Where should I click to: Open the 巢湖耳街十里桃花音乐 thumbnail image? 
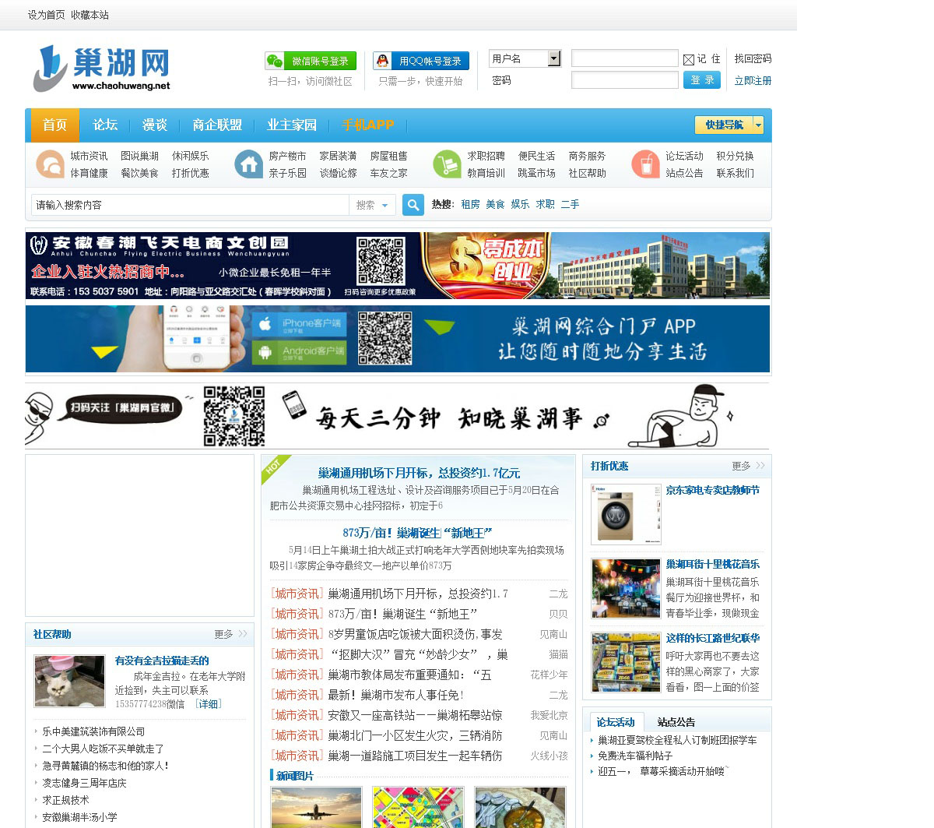[x=626, y=588]
